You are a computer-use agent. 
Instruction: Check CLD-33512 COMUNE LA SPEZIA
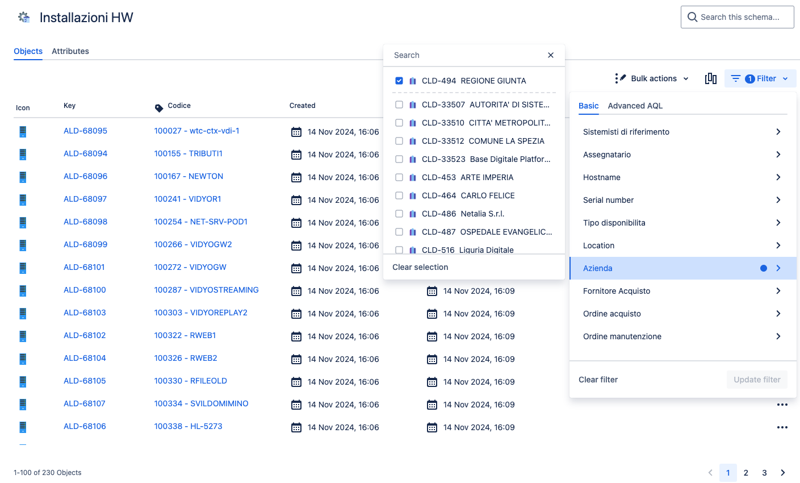[x=399, y=141]
